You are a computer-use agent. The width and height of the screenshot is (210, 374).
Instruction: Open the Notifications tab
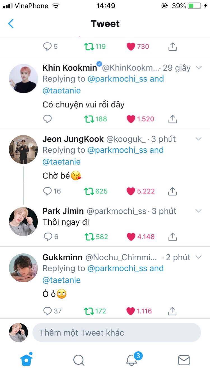click(x=132, y=360)
